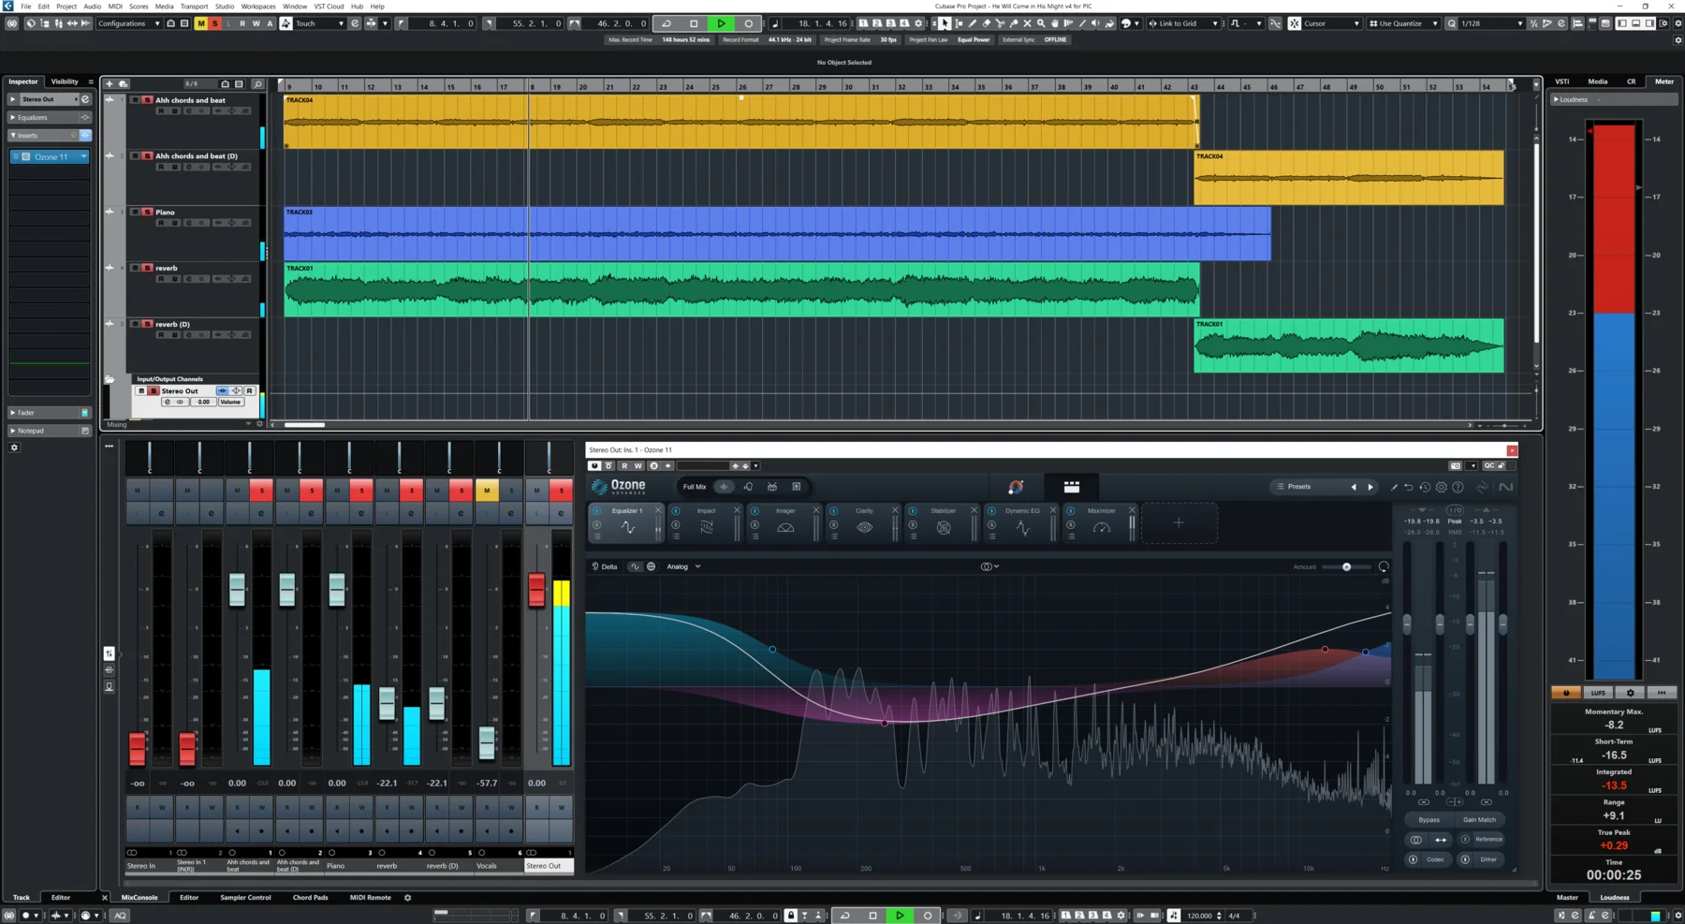
Task: Toggle power on Dynamic EQ module
Action: click(991, 511)
